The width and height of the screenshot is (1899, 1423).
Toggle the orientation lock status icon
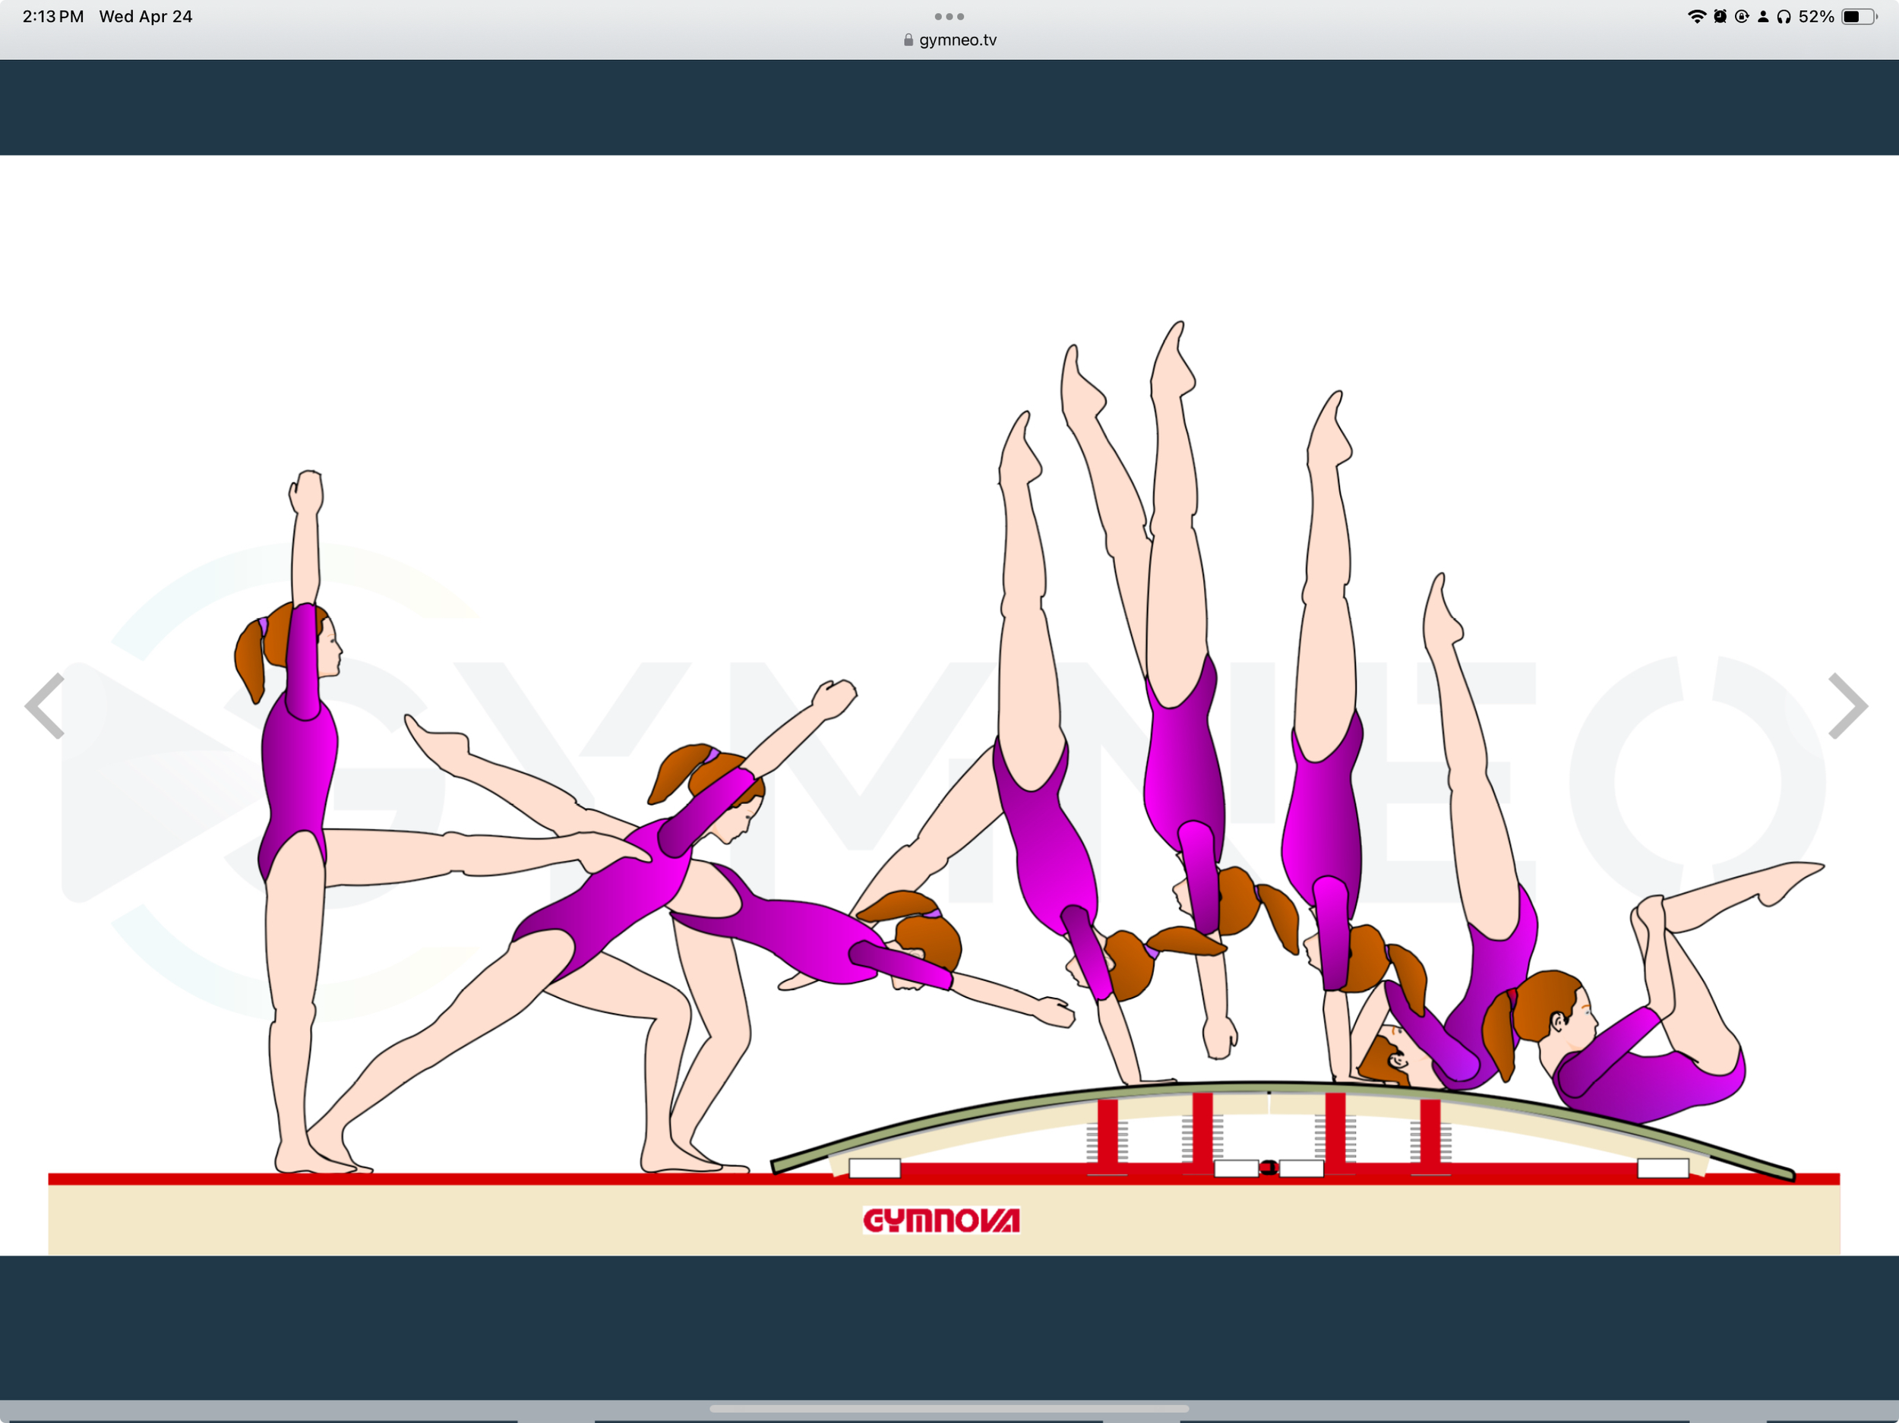1742,15
